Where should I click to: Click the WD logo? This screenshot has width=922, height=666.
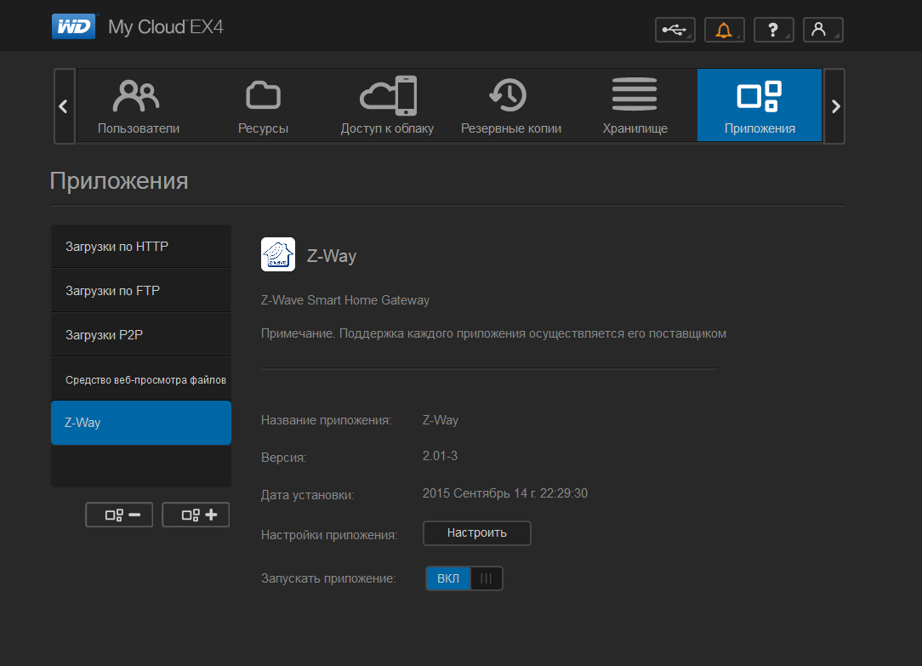click(73, 27)
